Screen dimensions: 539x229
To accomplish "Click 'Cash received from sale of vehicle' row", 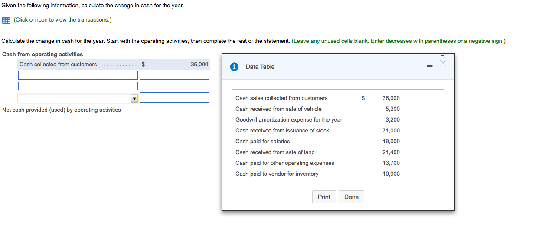I will pyautogui.click(x=338, y=109).
